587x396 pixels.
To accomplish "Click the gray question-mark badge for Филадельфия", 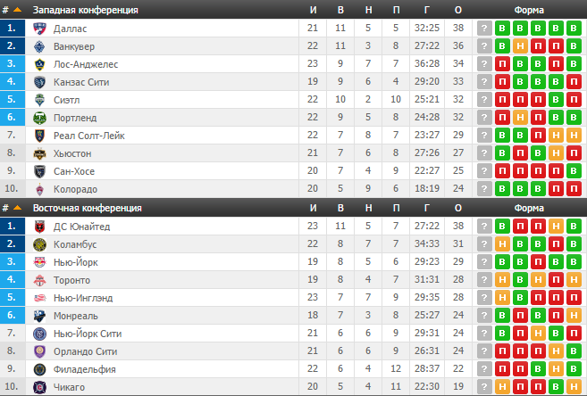I will [x=484, y=369].
